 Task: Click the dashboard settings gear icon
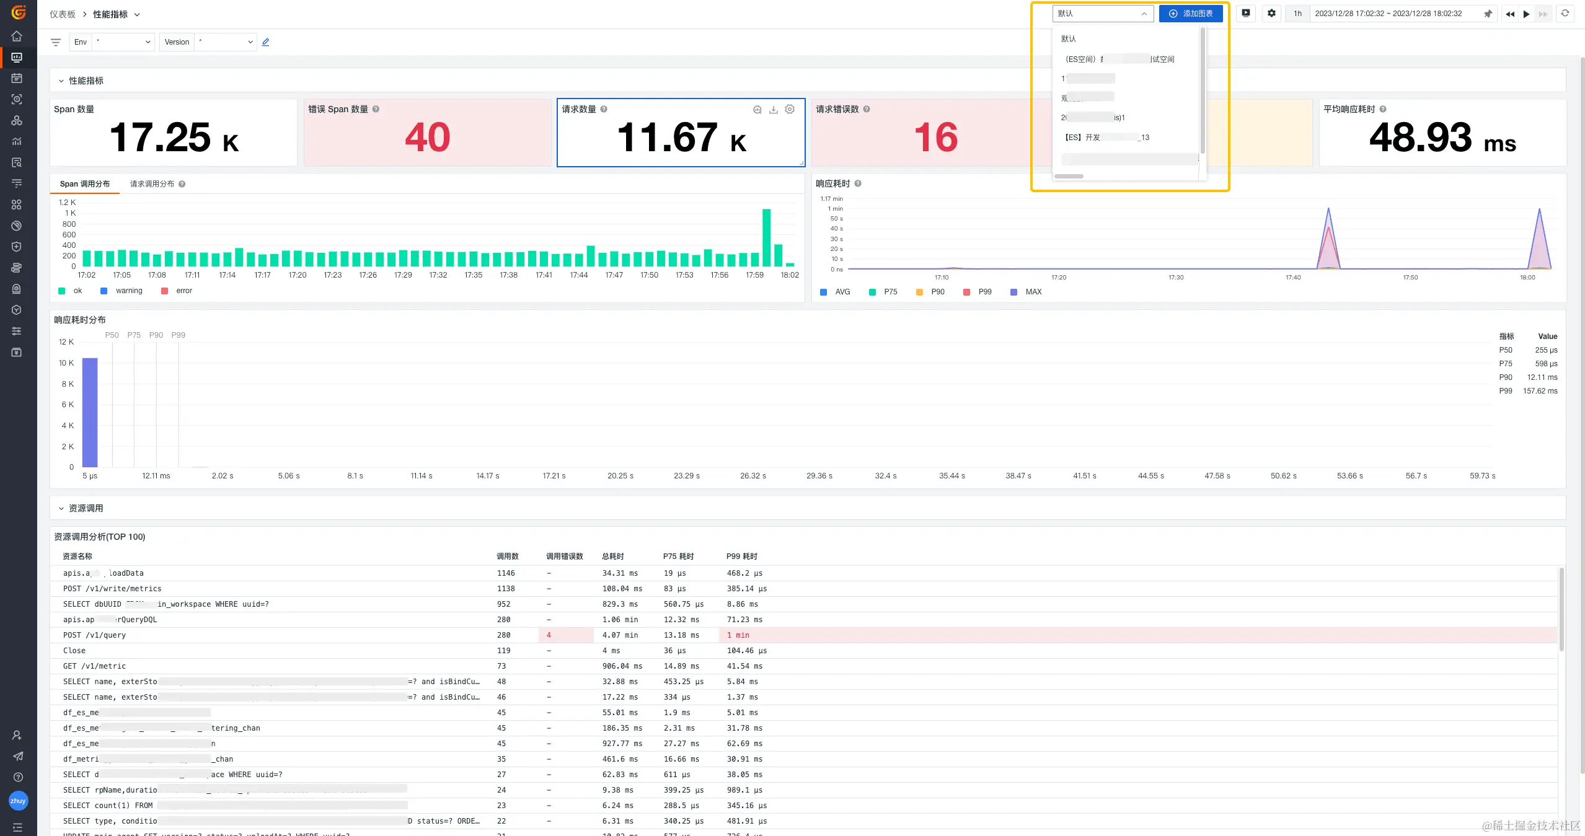pos(1271,13)
